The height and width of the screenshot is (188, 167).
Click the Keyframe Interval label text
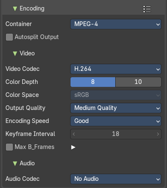(30, 134)
